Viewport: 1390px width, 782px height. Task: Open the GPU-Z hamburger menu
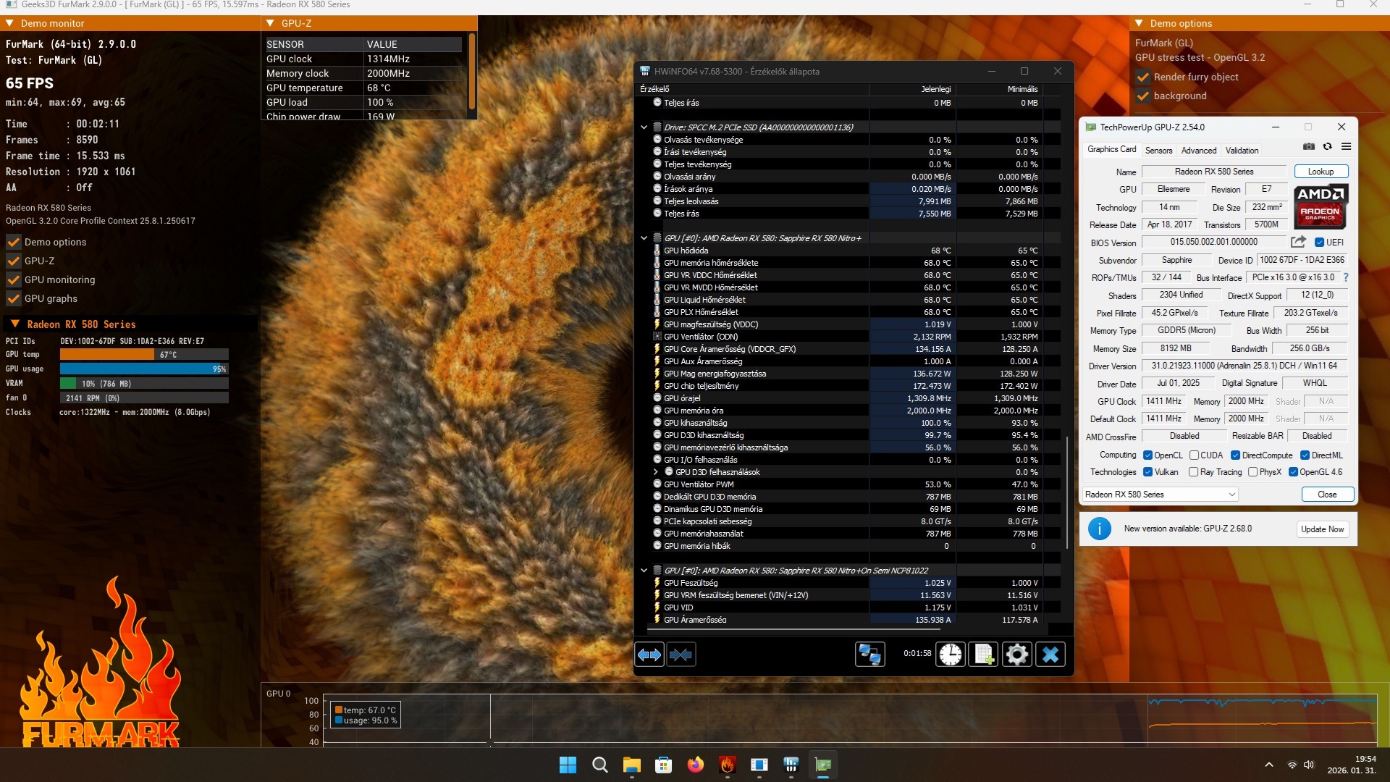[1346, 147]
